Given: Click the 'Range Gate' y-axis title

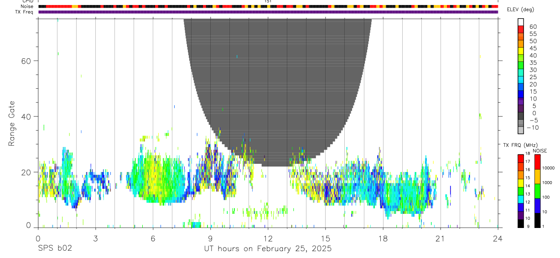Looking at the screenshot, I should coord(11,123).
